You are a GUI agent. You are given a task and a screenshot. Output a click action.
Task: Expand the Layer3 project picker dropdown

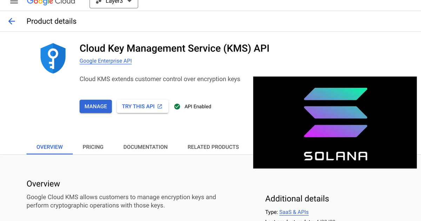pos(129,2)
